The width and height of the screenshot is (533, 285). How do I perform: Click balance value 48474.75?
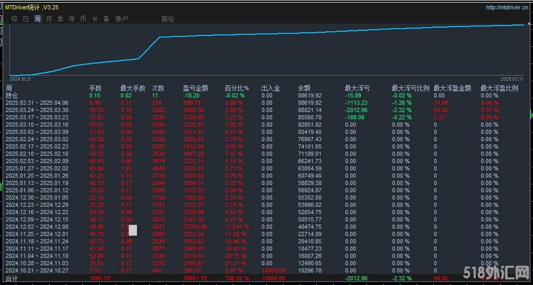[x=310, y=227]
